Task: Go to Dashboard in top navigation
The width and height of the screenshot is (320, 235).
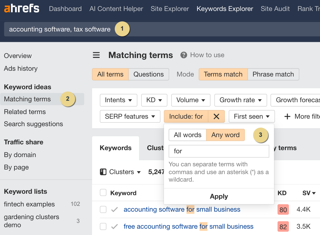Action: [x=65, y=9]
